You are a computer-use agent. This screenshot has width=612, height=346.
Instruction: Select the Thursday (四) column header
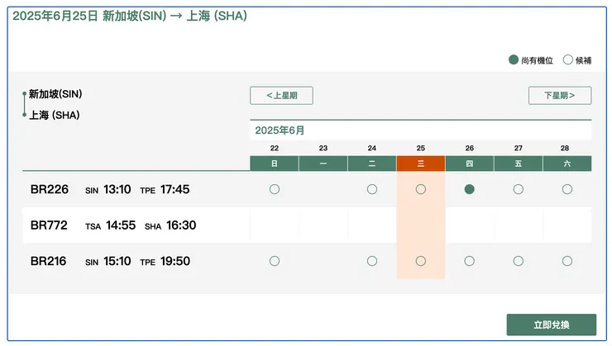[x=470, y=164]
